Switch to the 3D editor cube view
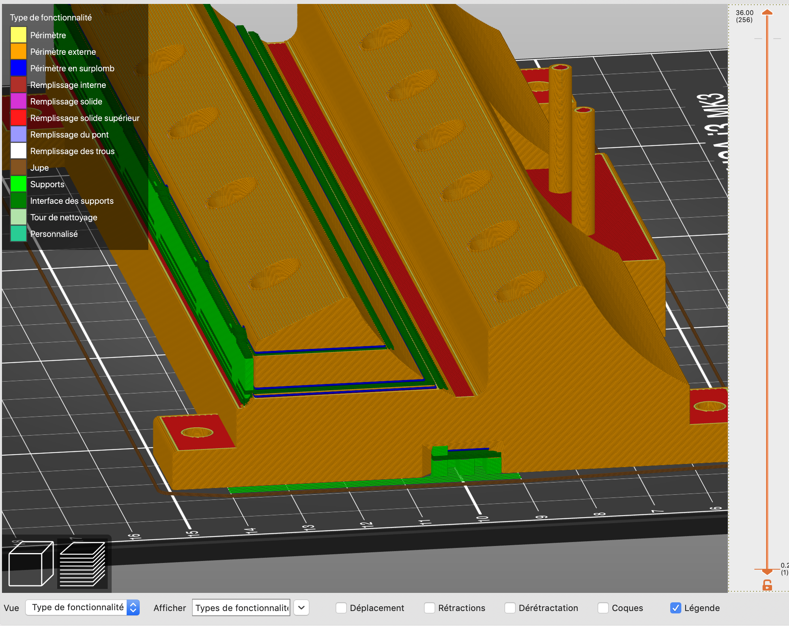This screenshot has height=626, width=789. [x=31, y=563]
